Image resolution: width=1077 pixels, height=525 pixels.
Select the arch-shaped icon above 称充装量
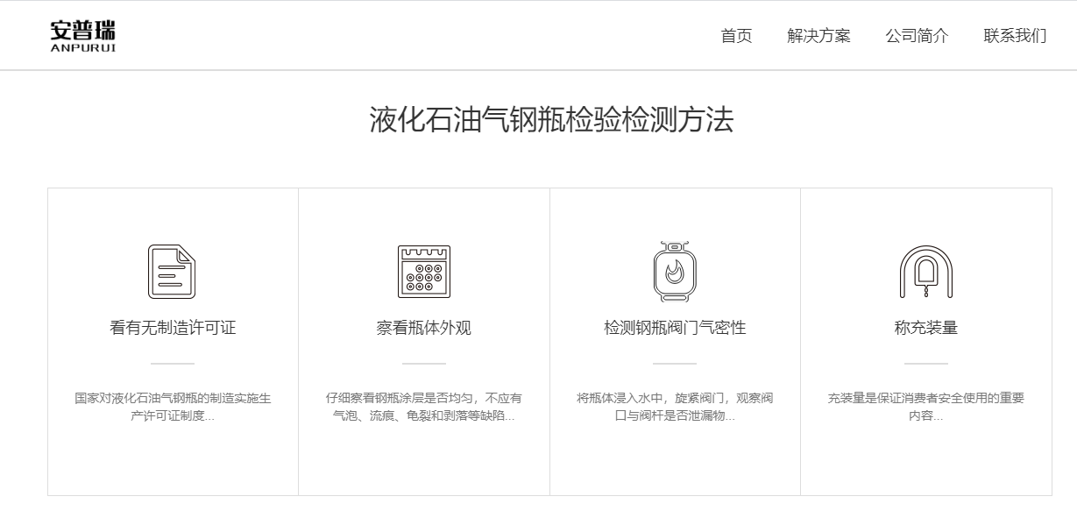(925, 272)
